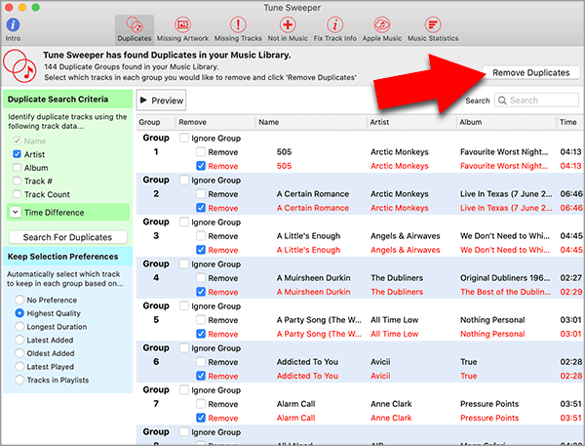This screenshot has width=585, height=446.
Task: Select black track 'Addicted To You'
Action: (307, 362)
